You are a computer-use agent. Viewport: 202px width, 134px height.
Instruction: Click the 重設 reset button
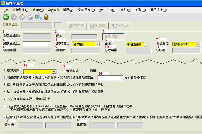[98, 25]
